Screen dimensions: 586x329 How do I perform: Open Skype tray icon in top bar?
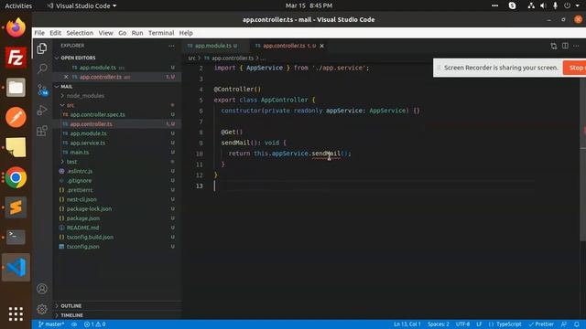512,5
